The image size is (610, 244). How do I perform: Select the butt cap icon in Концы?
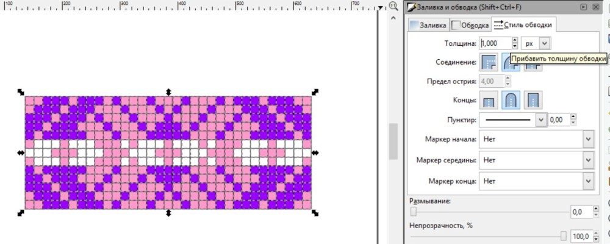tap(489, 100)
